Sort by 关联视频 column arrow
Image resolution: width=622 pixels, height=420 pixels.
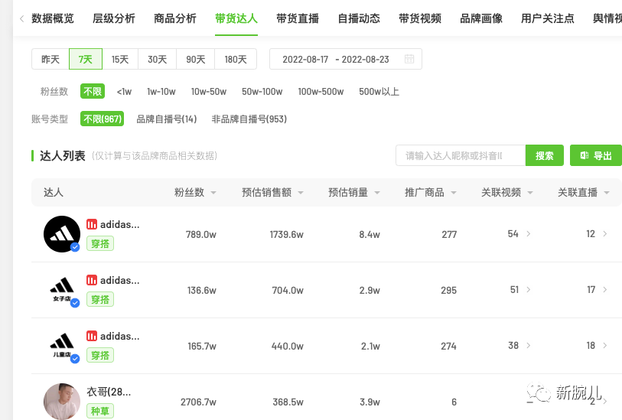[530, 193]
